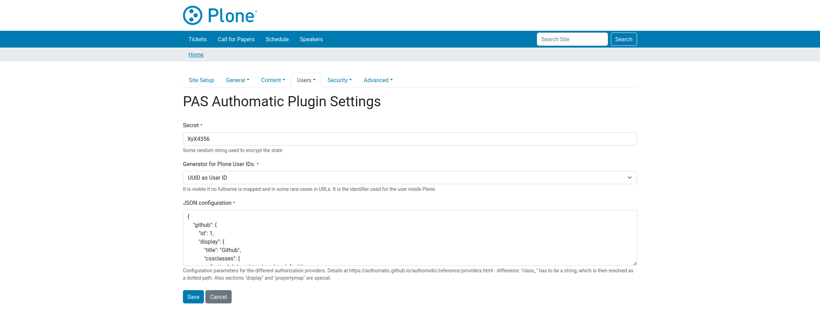Click the PAS Authomatic Plugin Settings heading

282,101
